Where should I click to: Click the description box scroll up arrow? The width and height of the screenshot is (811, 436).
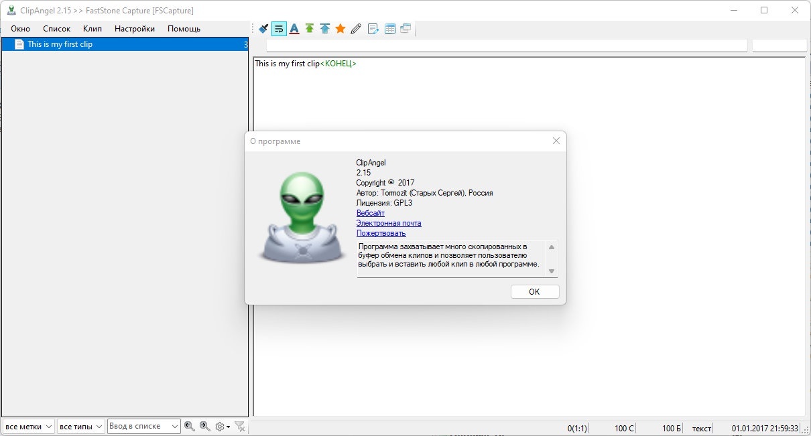(552, 247)
